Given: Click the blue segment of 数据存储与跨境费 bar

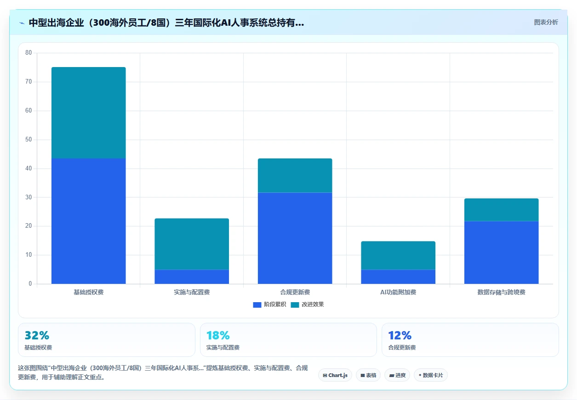Looking at the screenshot, I should [501, 253].
